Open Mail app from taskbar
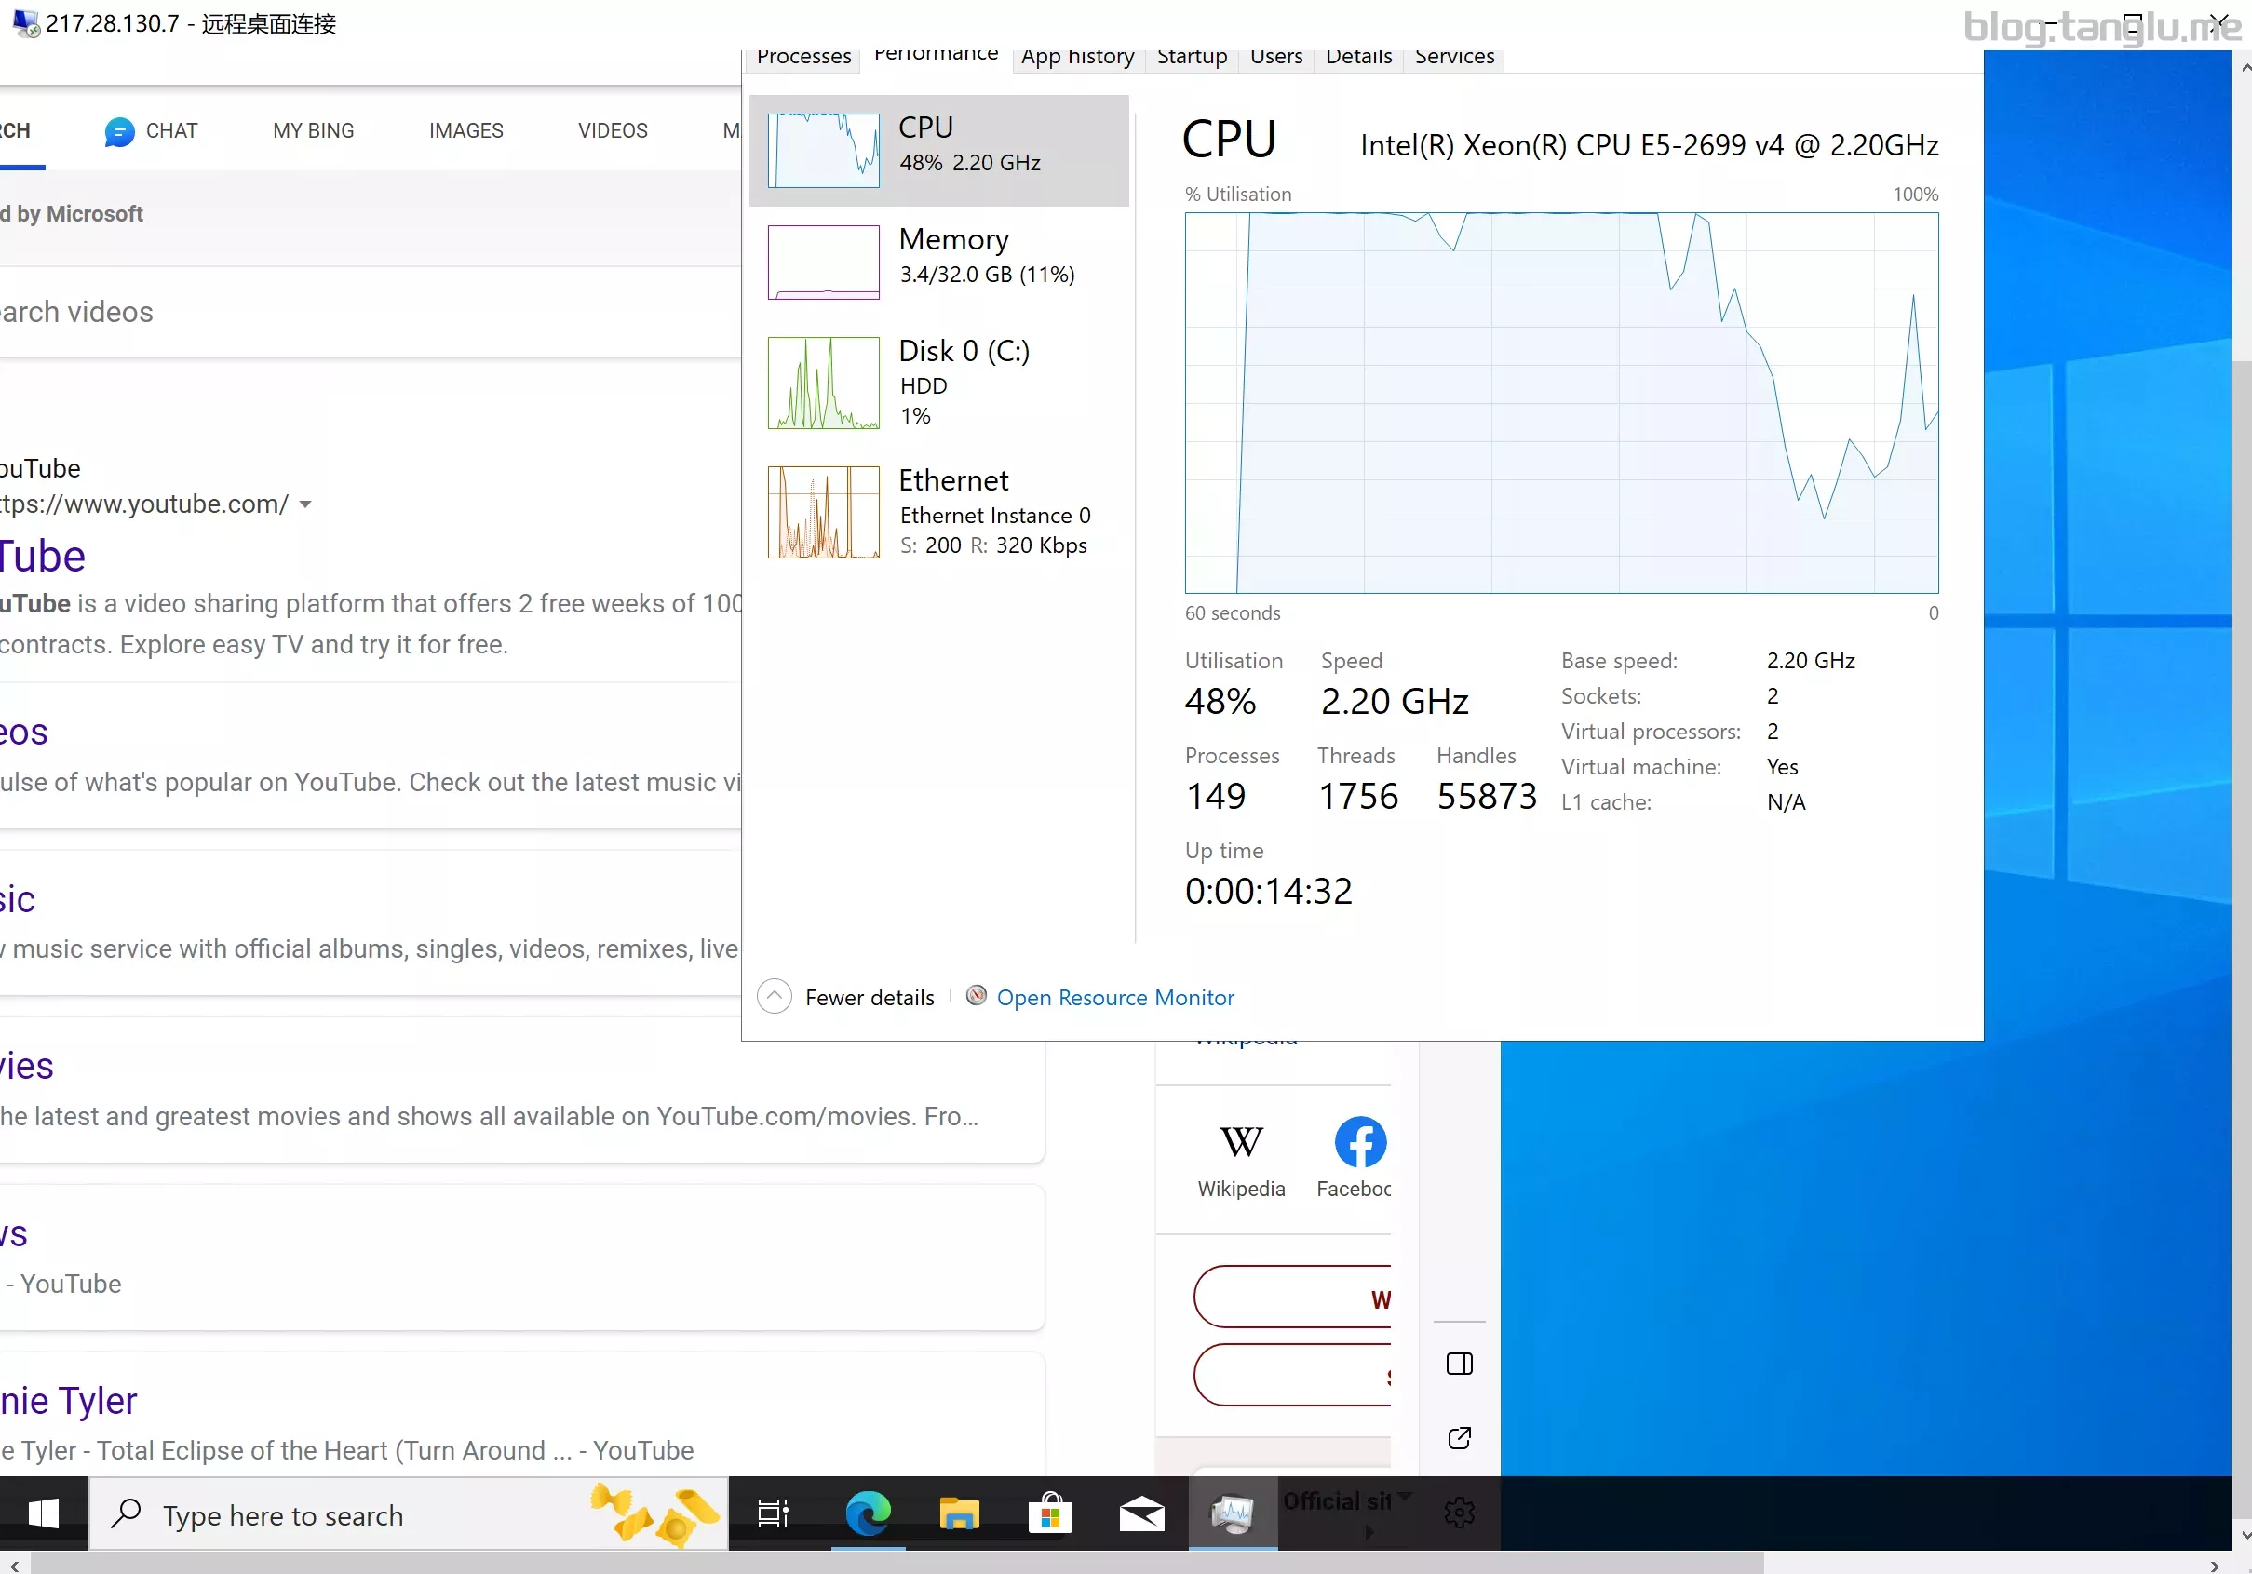The image size is (2252, 1574). 1140,1514
